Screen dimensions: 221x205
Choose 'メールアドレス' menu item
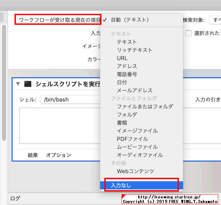(142, 90)
